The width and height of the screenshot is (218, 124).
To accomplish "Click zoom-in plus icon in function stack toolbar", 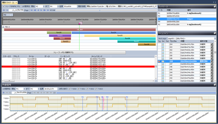I will click(x=3, y=10).
